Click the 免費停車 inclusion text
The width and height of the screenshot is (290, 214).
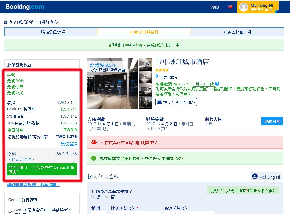click(x=15, y=87)
